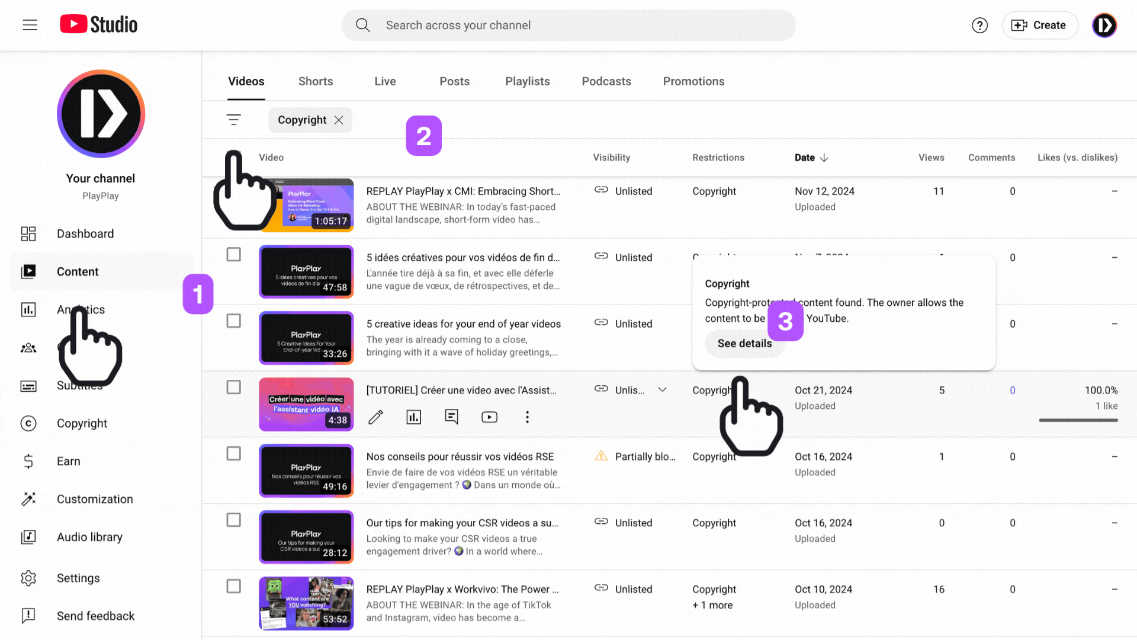The width and height of the screenshot is (1137, 640).
Task: Click the Analytics bar chart sidebar icon
Action: [x=28, y=309]
